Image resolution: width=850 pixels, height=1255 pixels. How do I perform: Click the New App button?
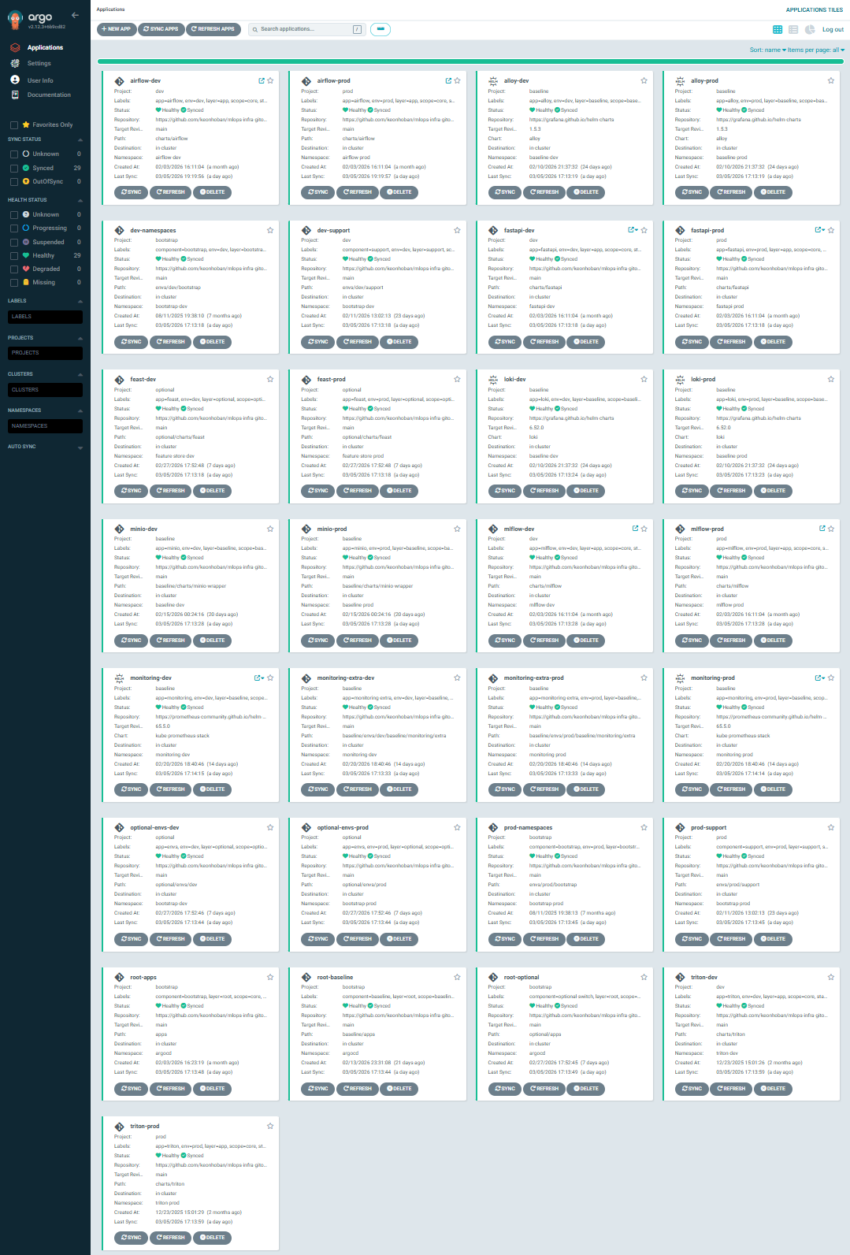coord(117,29)
